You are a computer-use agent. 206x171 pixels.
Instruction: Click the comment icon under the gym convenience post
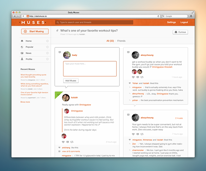(138, 134)
